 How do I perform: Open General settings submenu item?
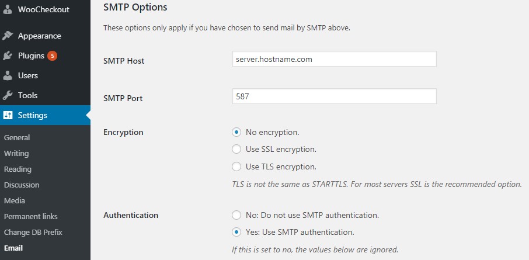click(17, 138)
